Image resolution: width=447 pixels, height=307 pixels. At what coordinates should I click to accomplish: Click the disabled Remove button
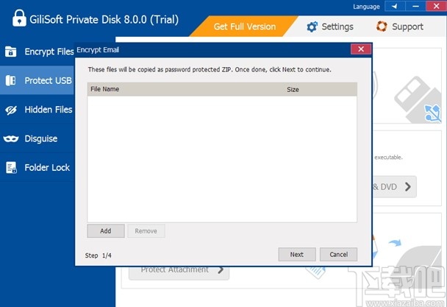tap(146, 230)
